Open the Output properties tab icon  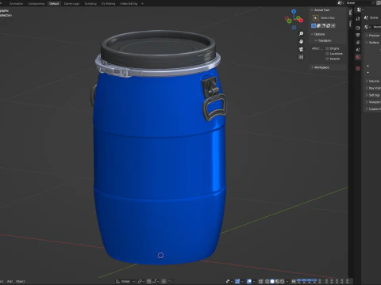point(358,35)
